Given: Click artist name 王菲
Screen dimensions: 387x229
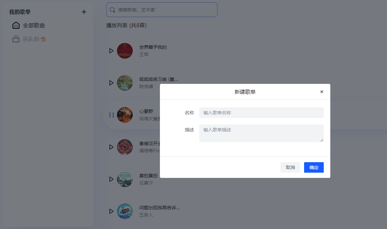Looking at the screenshot, I should (144, 54).
